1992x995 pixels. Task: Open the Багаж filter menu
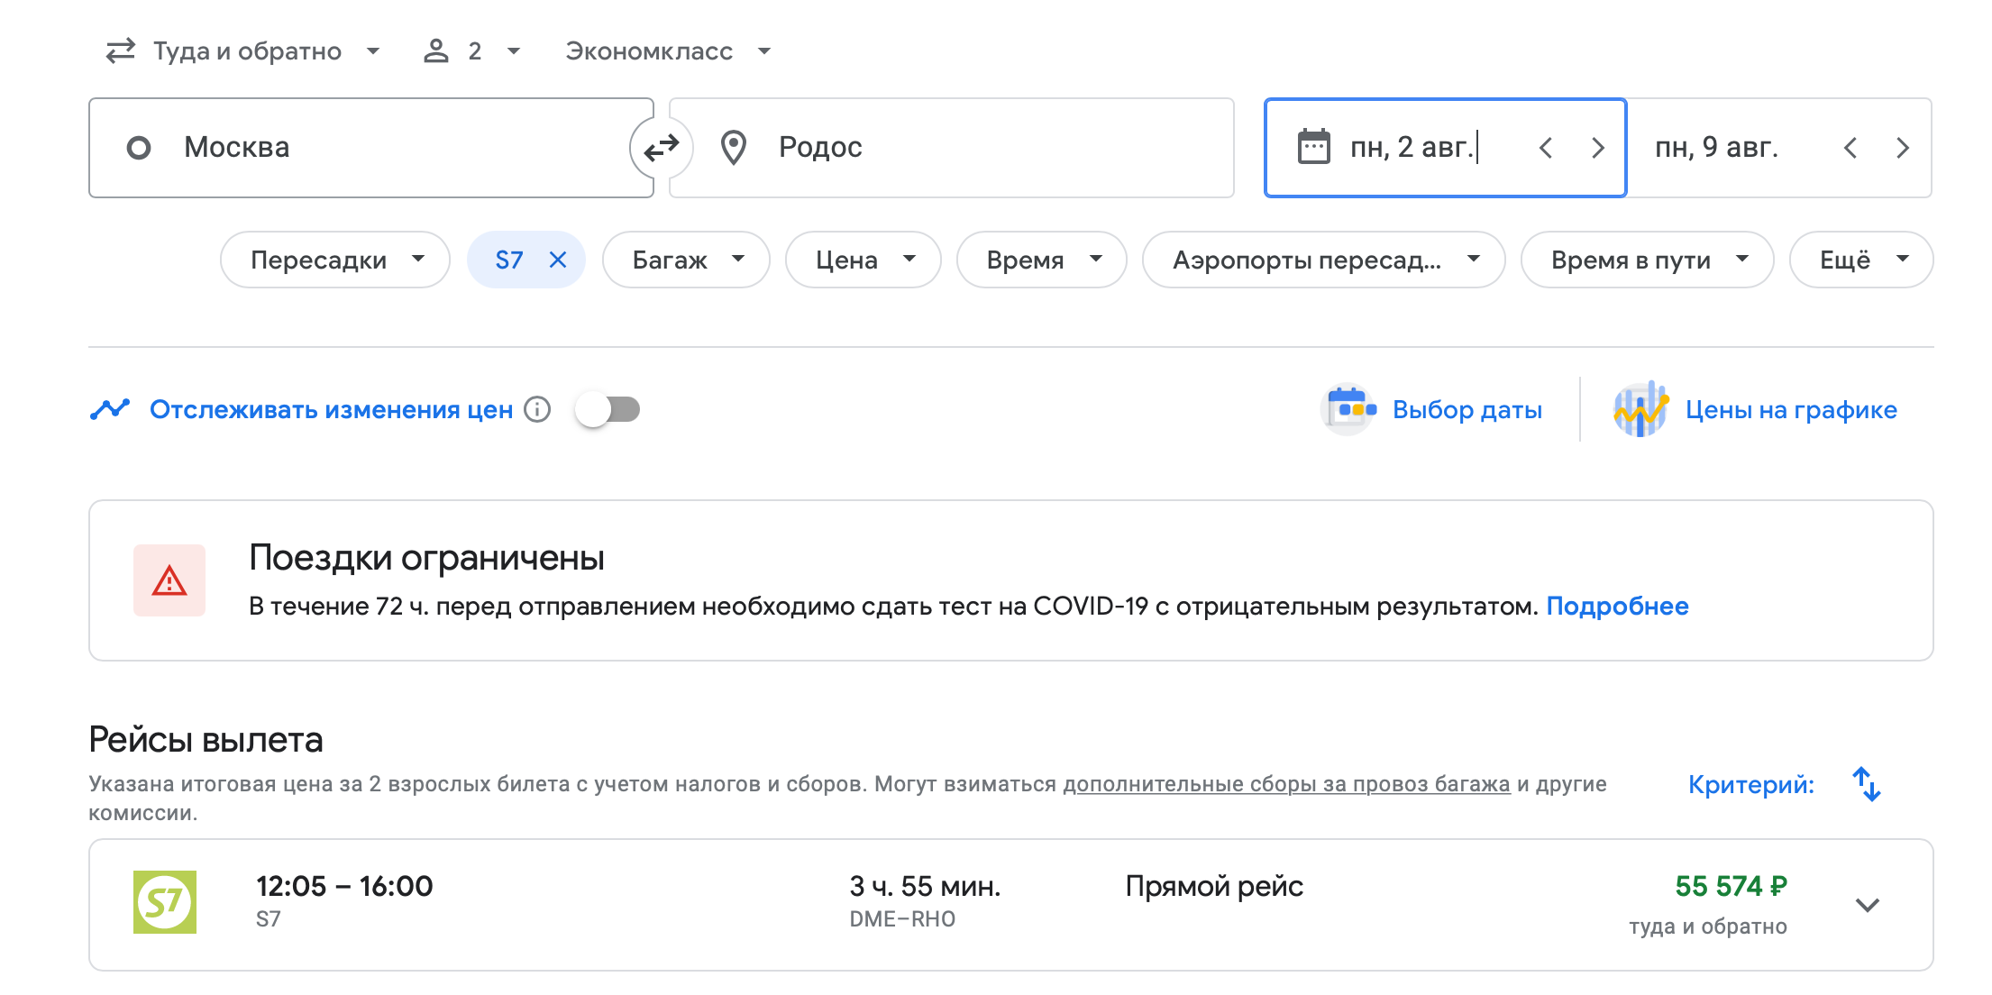point(686,260)
